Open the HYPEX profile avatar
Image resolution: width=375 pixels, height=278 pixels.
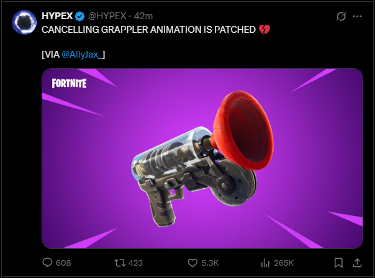coord(24,22)
